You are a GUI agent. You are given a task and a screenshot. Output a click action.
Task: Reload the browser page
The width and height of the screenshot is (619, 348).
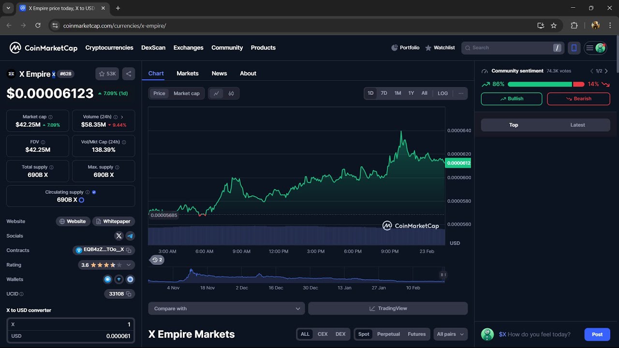[38, 26]
